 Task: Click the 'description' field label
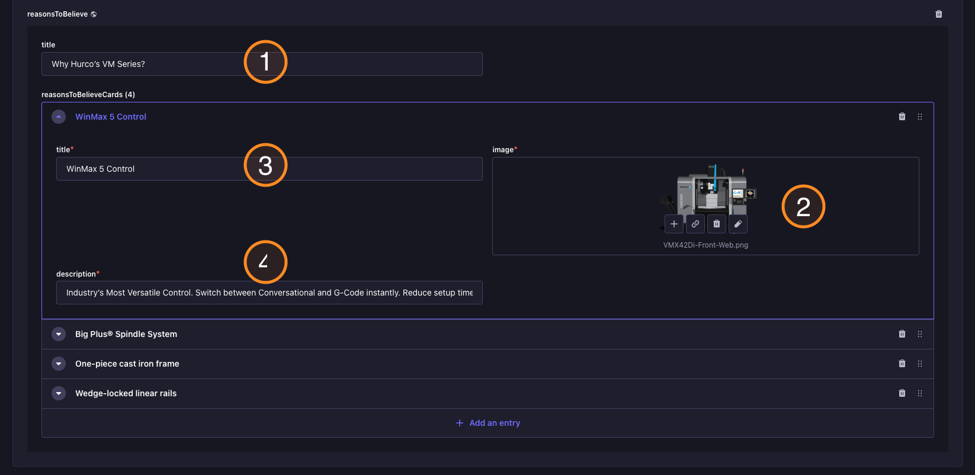(x=76, y=274)
